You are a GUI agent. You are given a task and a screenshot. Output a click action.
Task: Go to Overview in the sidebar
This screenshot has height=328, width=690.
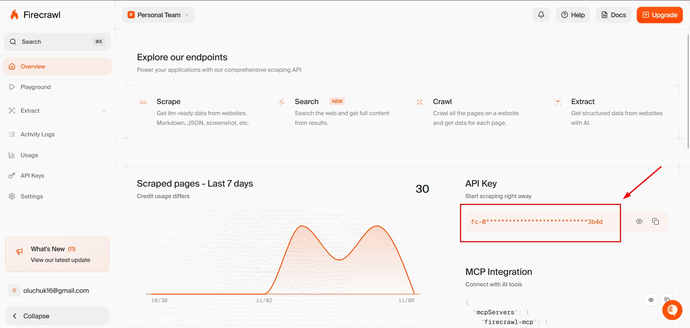tap(57, 66)
